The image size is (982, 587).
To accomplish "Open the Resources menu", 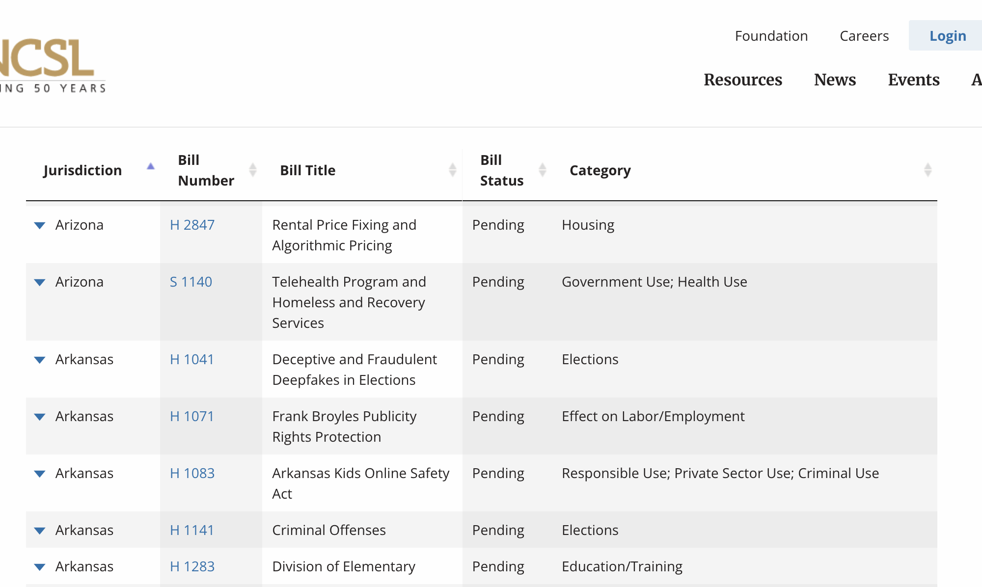I will (743, 80).
